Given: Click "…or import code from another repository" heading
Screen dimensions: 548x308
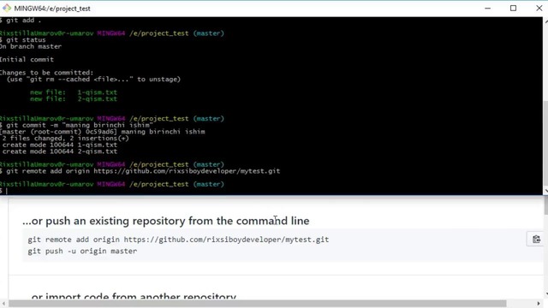Looking at the screenshot, I should tap(134, 296).
